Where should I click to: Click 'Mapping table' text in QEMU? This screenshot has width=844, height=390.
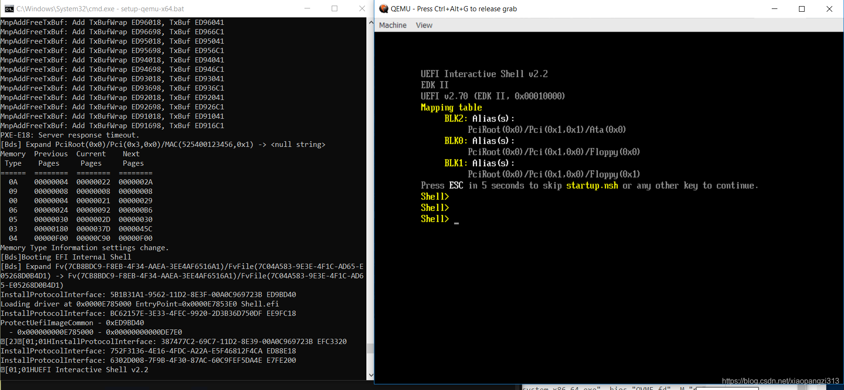pyautogui.click(x=451, y=107)
